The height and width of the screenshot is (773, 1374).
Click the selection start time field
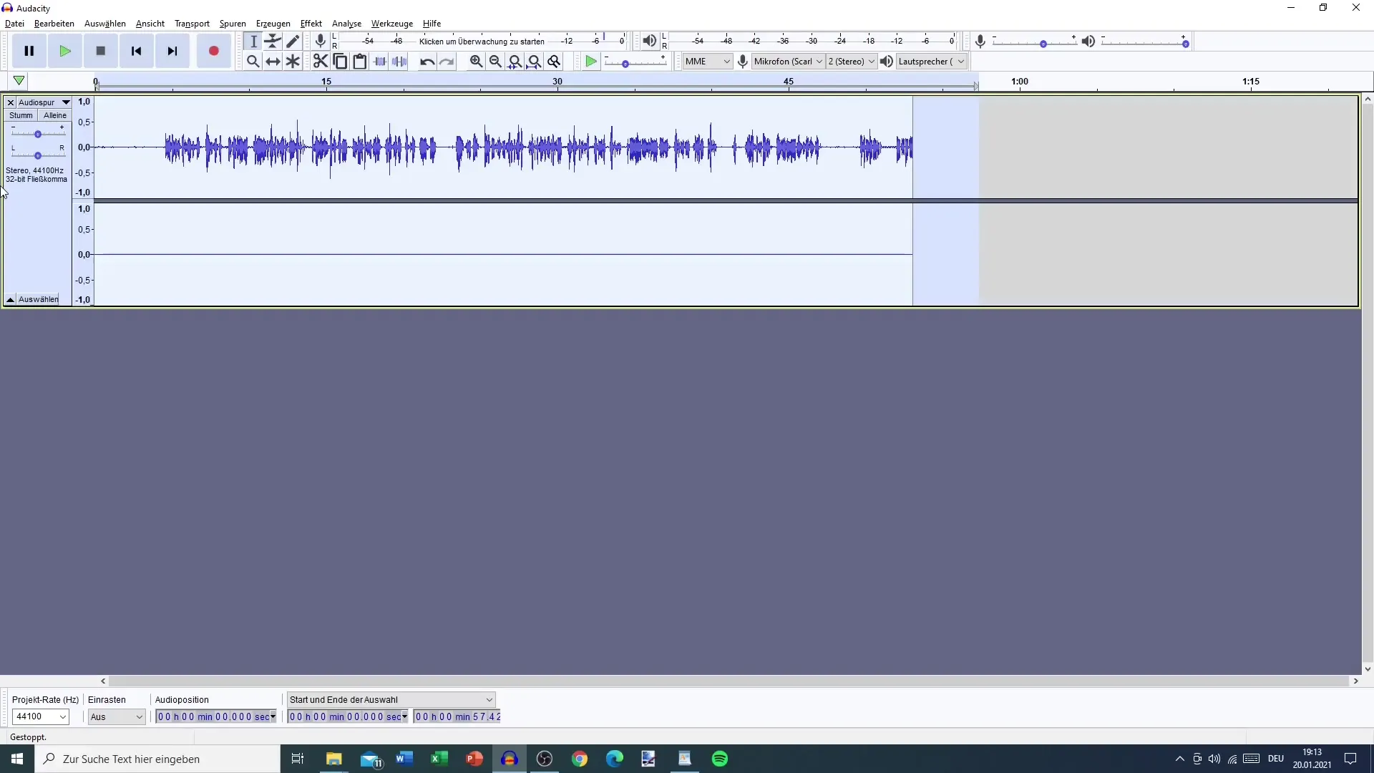pyautogui.click(x=348, y=716)
